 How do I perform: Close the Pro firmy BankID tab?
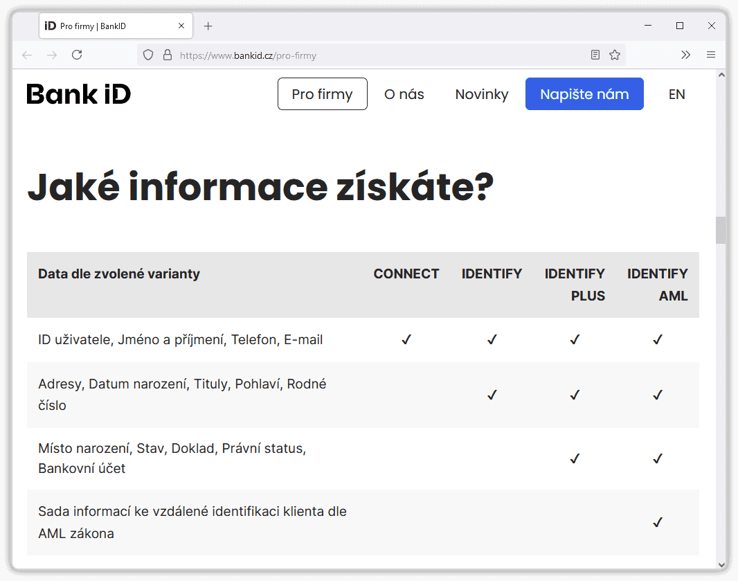(x=181, y=26)
